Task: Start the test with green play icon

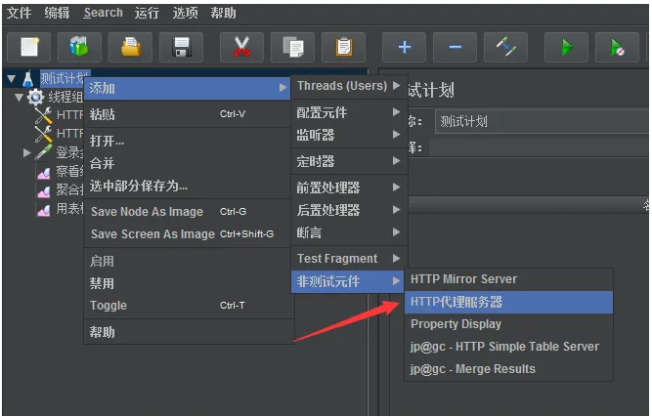Action: pyautogui.click(x=566, y=47)
